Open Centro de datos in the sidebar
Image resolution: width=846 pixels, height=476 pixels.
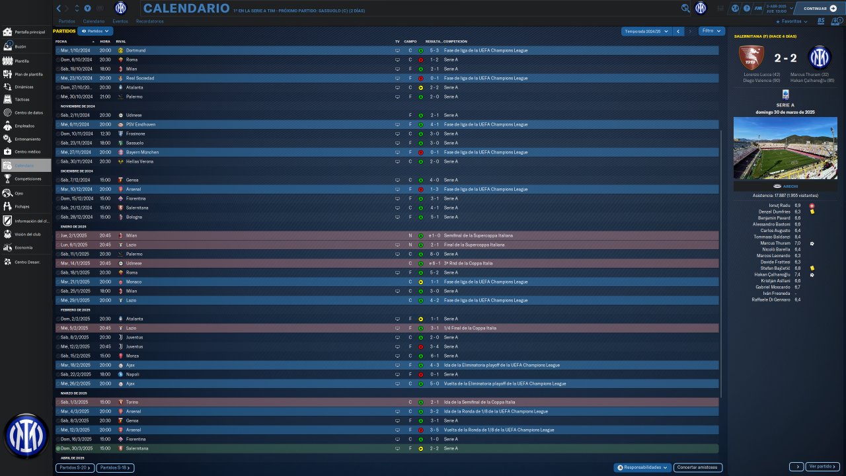(x=25, y=112)
